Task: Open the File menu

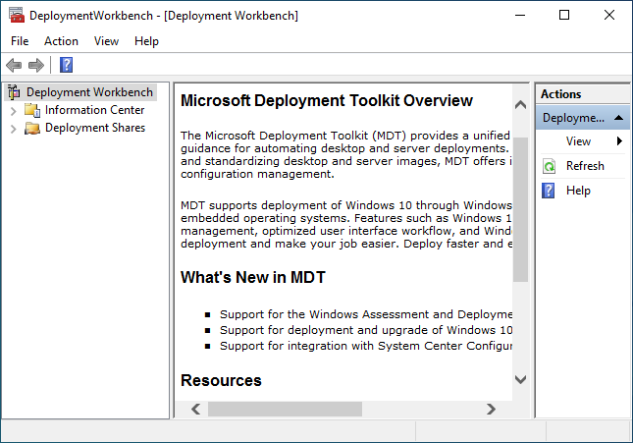Action: click(x=20, y=41)
